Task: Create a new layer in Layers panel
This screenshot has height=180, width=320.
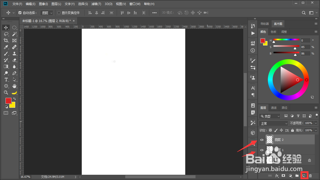Action: tap(304, 176)
